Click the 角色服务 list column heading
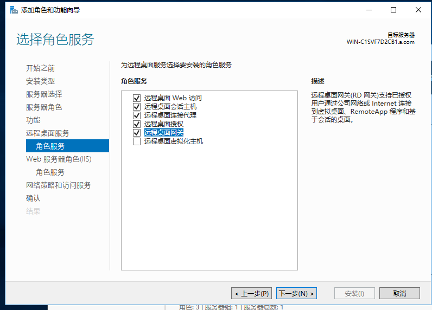The width and height of the screenshot is (432, 310). coord(134,81)
